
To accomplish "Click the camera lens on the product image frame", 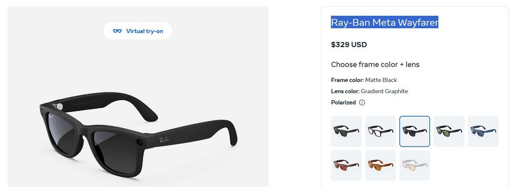I will pos(140,141).
